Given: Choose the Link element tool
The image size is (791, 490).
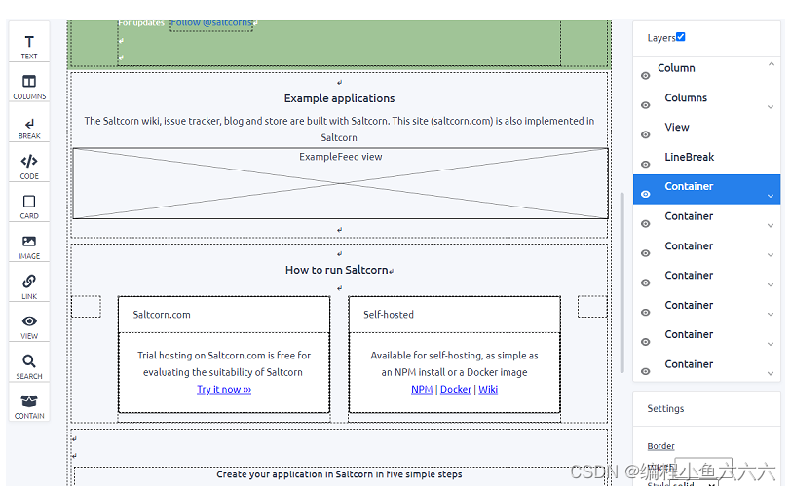Looking at the screenshot, I should tap(29, 286).
